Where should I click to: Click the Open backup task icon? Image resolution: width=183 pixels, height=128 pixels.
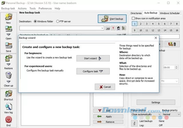coord(9,29)
